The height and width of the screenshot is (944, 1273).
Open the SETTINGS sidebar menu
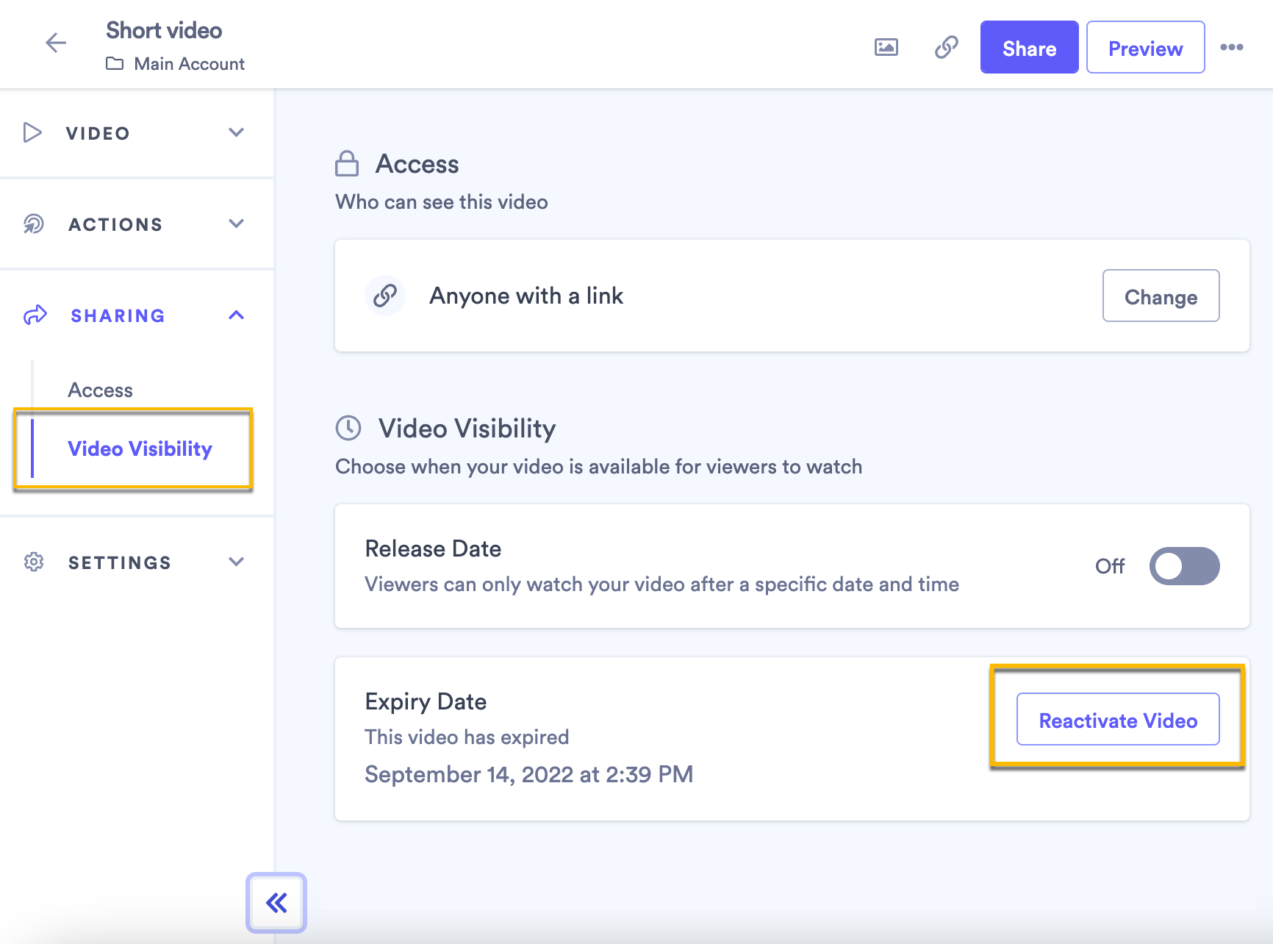tap(137, 562)
